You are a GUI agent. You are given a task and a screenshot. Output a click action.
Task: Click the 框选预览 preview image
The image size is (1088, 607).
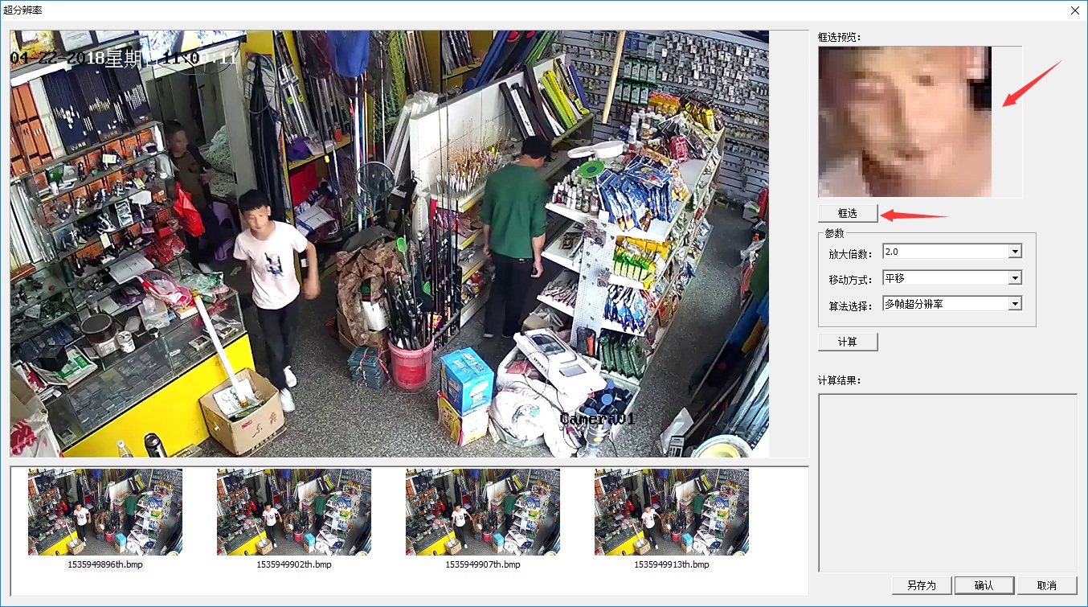(905, 121)
